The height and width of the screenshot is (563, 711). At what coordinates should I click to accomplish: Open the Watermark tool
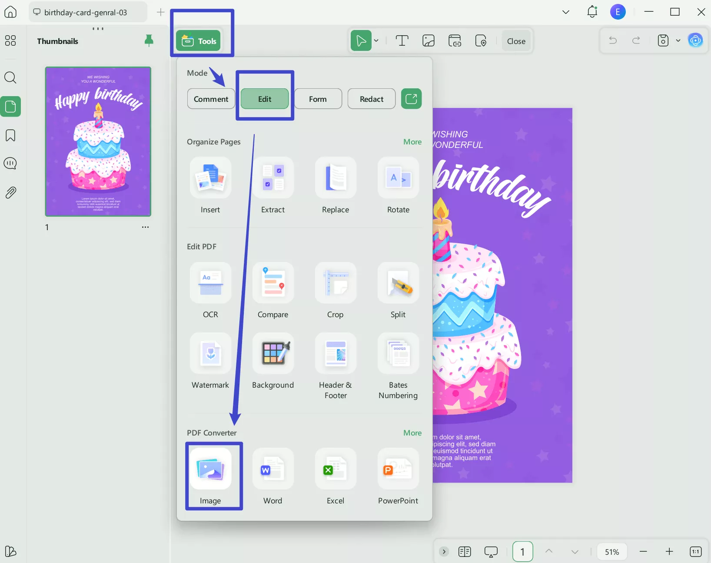click(x=210, y=361)
